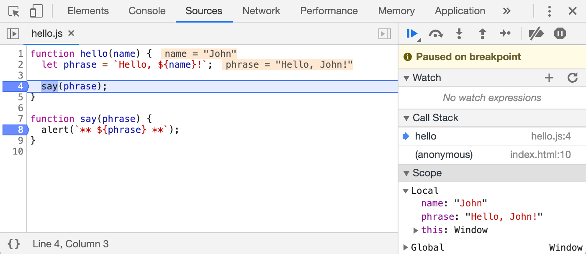Step out of current function

[482, 33]
